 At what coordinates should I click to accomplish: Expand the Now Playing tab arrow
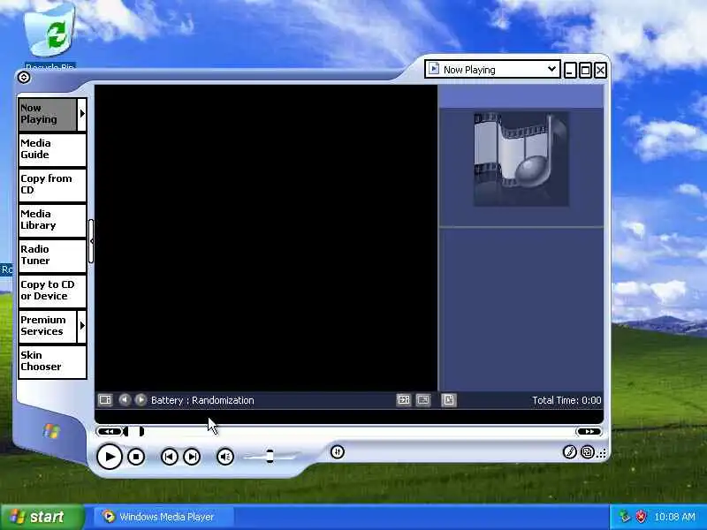[82, 114]
